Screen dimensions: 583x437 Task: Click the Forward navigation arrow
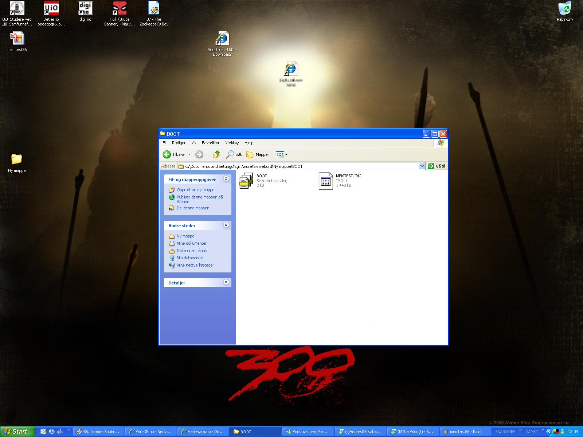(199, 154)
